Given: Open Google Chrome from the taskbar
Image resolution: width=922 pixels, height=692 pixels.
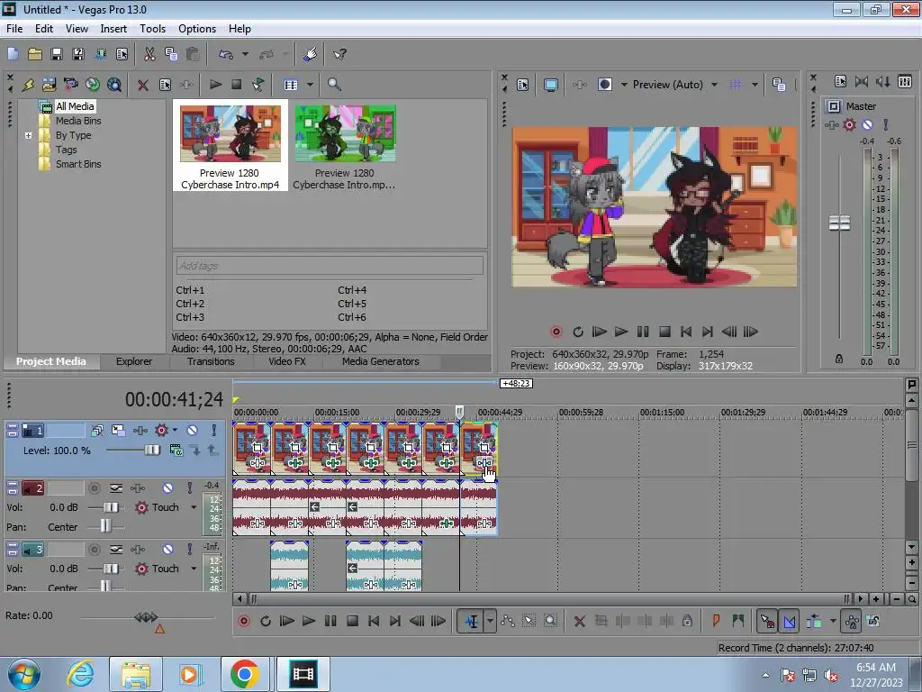Looking at the screenshot, I should [x=245, y=674].
